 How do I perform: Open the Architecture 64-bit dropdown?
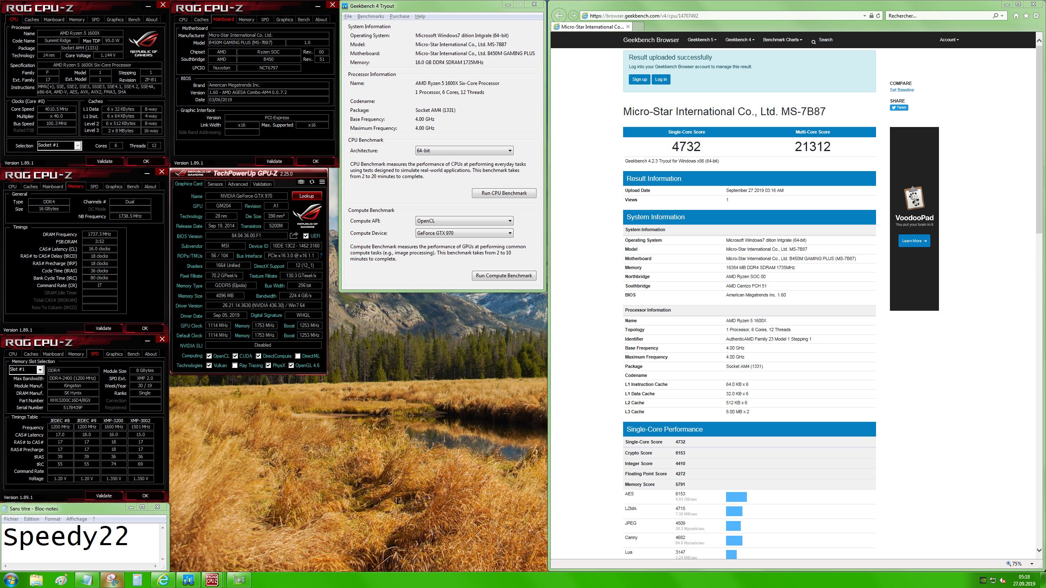[x=464, y=151]
